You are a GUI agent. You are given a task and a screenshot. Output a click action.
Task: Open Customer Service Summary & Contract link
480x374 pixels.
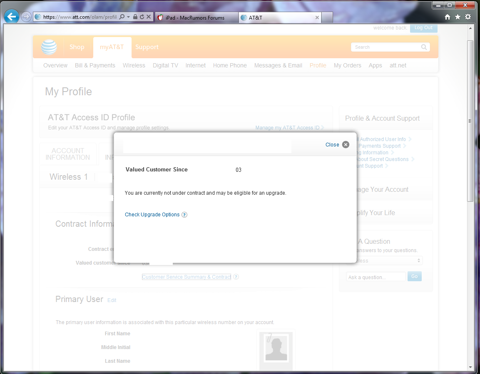click(187, 277)
